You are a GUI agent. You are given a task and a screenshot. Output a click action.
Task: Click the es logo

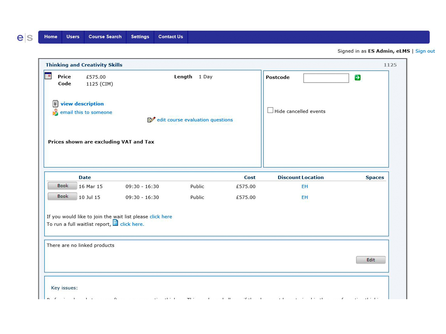pos(25,37)
